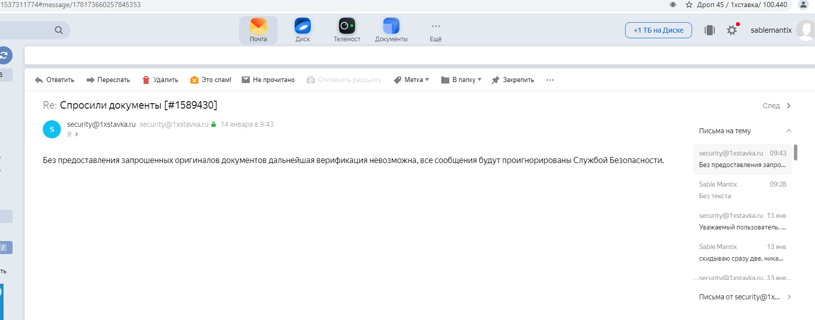Open the settings gear icon
Image resolution: width=815 pixels, height=320 pixels.
(732, 30)
